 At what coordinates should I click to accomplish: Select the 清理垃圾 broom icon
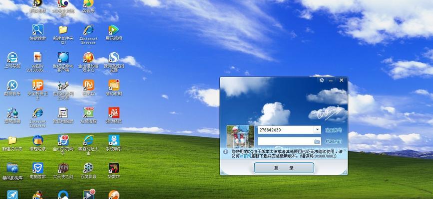[x=38, y=143]
